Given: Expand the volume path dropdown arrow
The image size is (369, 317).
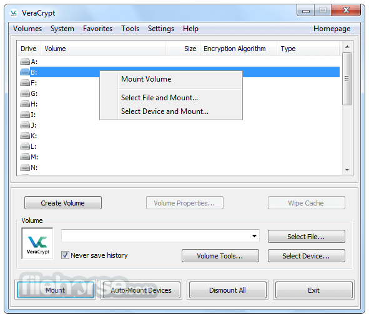Looking at the screenshot, I should tap(254, 236).
